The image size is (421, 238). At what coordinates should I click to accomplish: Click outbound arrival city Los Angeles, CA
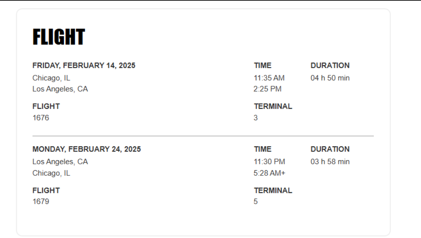[60, 89]
